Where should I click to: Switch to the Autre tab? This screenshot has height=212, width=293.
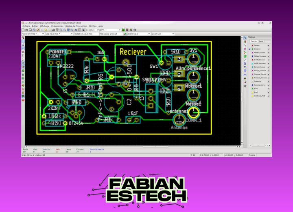[261, 41]
